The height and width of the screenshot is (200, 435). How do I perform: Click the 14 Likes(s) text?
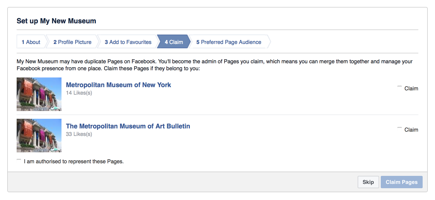click(x=79, y=93)
